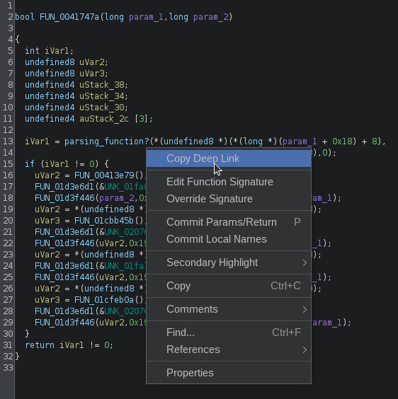Choose Find... menu entry

click(229, 332)
